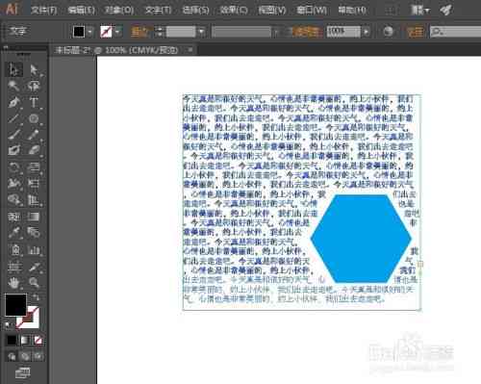Open the width profile dropdown arrow
Screen dimensions: 481x384
point(276,32)
